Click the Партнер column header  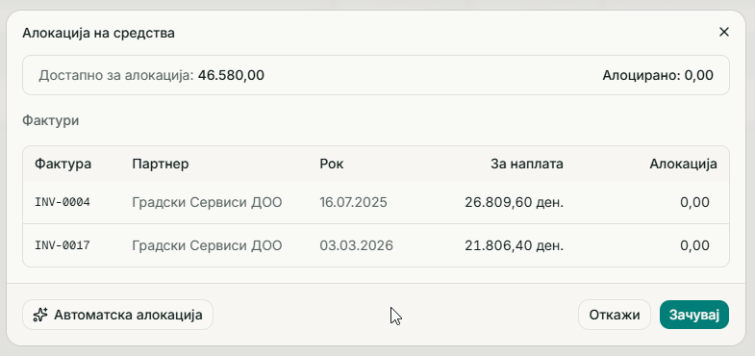161,164
